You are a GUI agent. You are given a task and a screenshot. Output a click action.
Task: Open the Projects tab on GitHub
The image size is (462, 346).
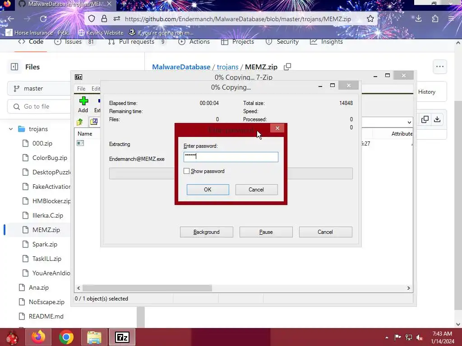[x=237, y=42]
